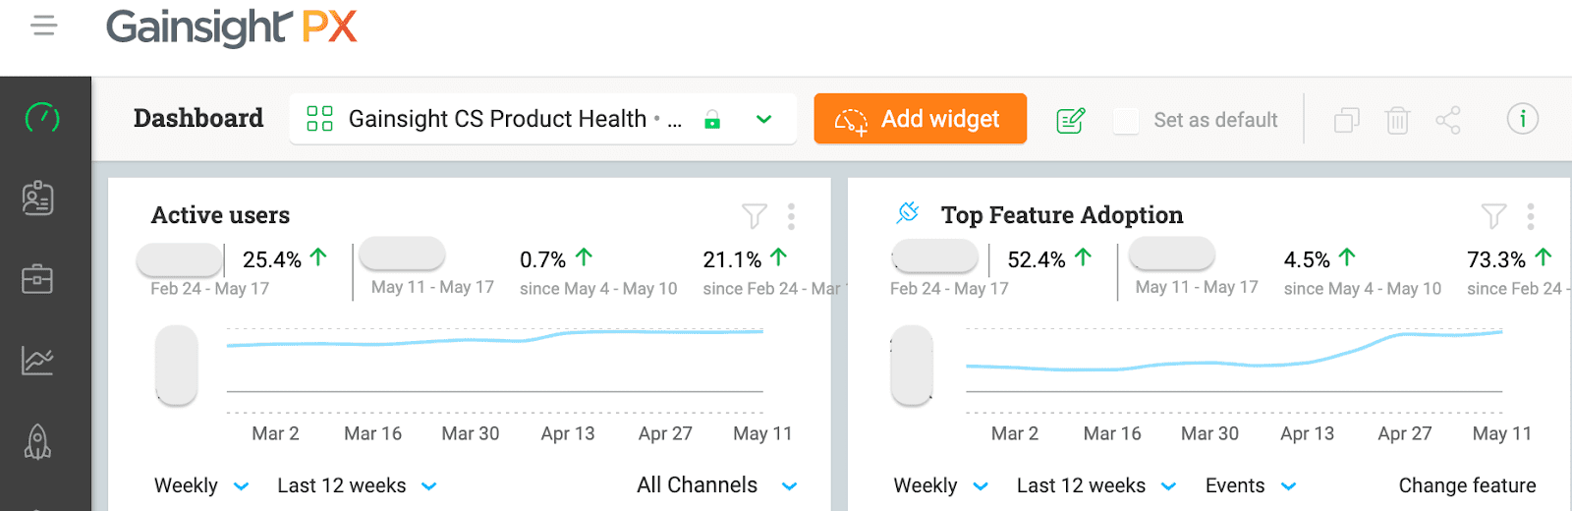Click the edit dashboard pencil icon
This screenshot has height=511, width=1572.
click(x=1070, y=120)
